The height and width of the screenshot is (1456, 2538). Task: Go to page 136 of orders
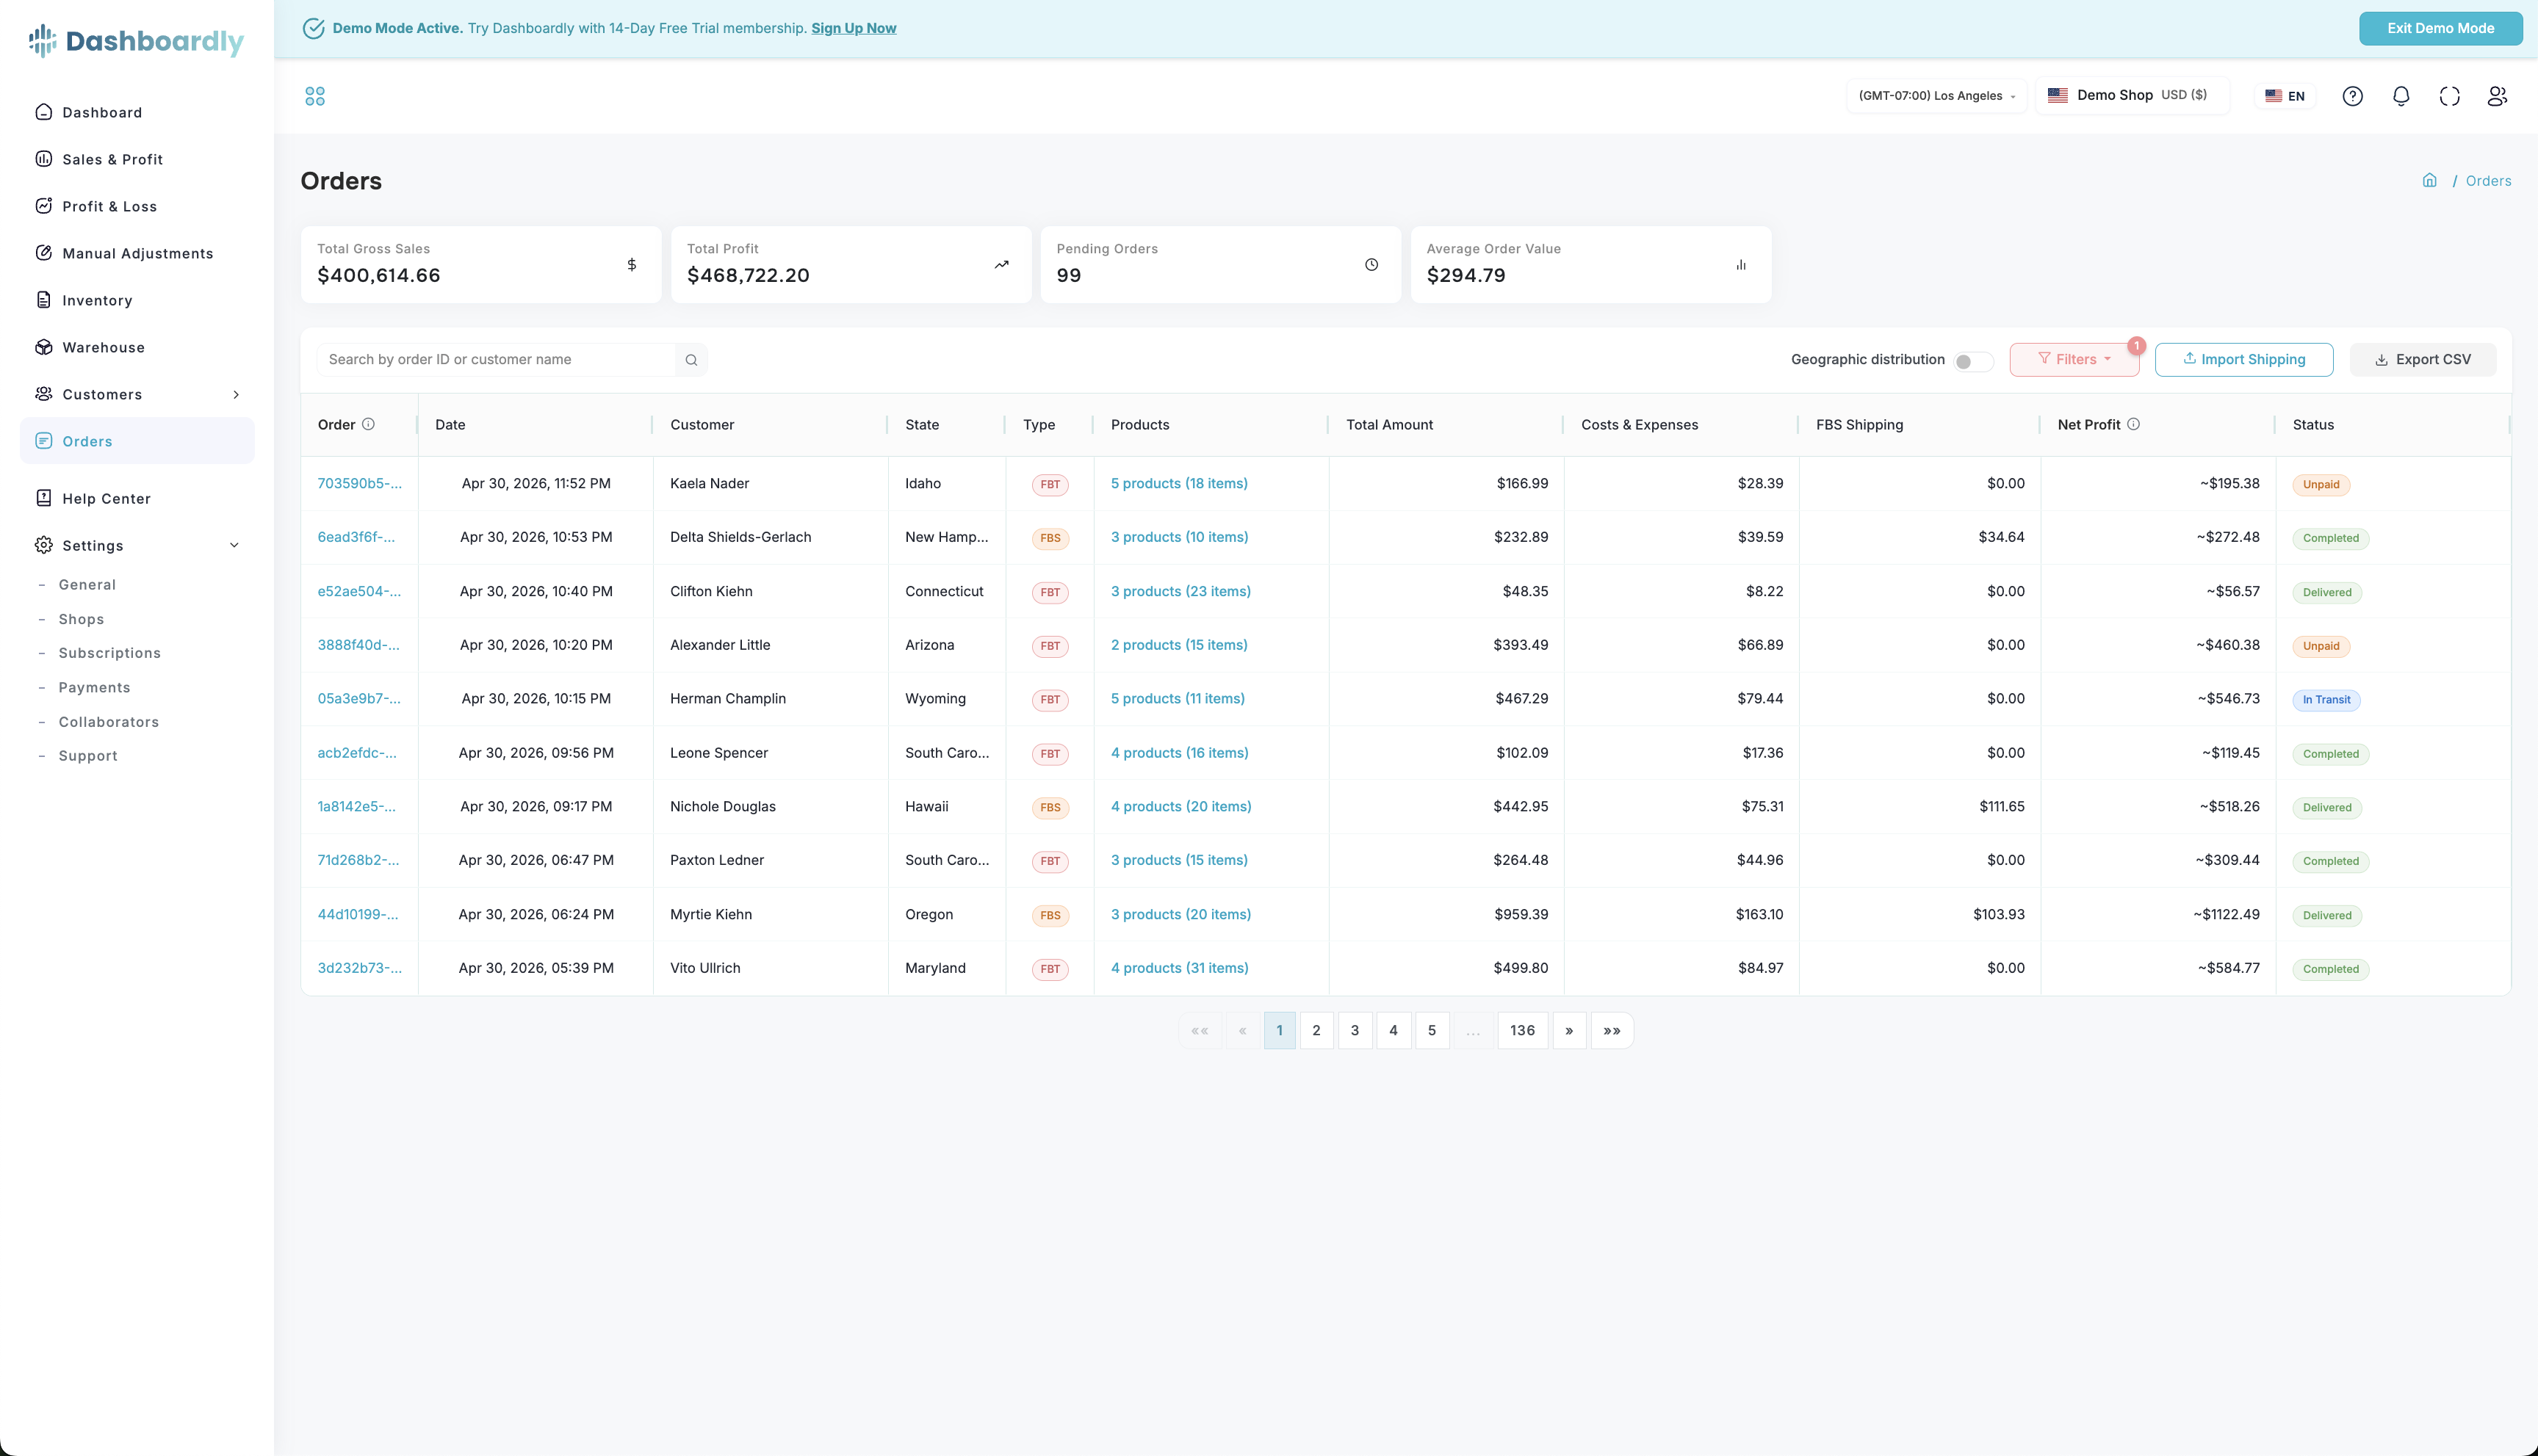coord(1523,1030)
